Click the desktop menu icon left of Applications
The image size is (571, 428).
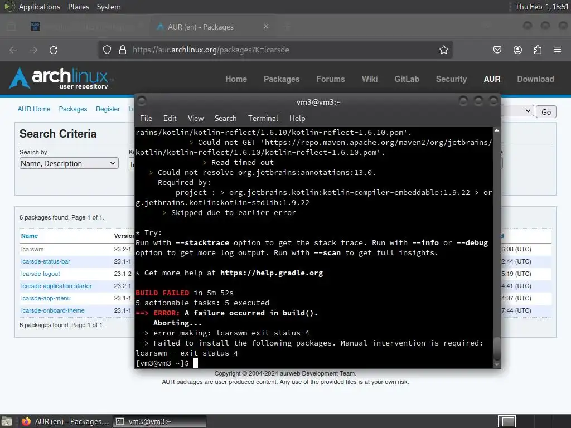(x=9, y=7)
